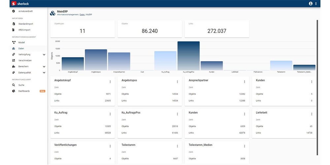
Task: Select Daten in the sidebar
Action: 28,49
